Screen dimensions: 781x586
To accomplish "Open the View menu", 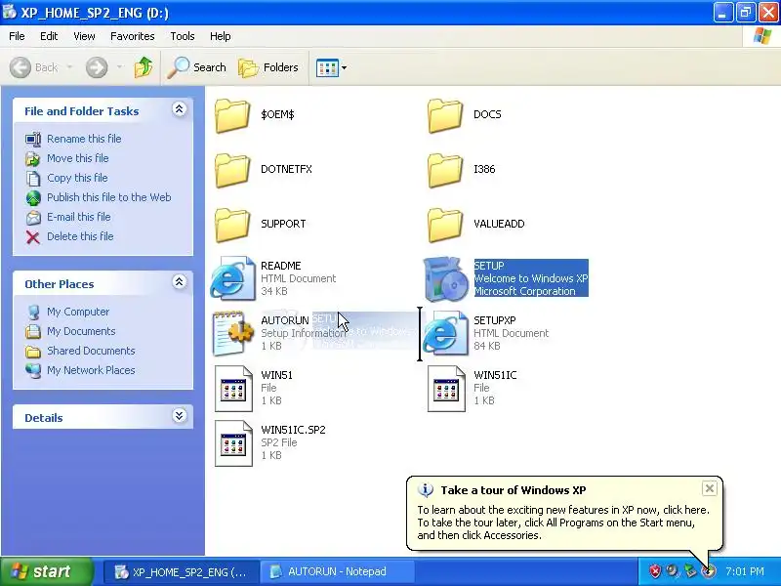I will pos(84,36).
